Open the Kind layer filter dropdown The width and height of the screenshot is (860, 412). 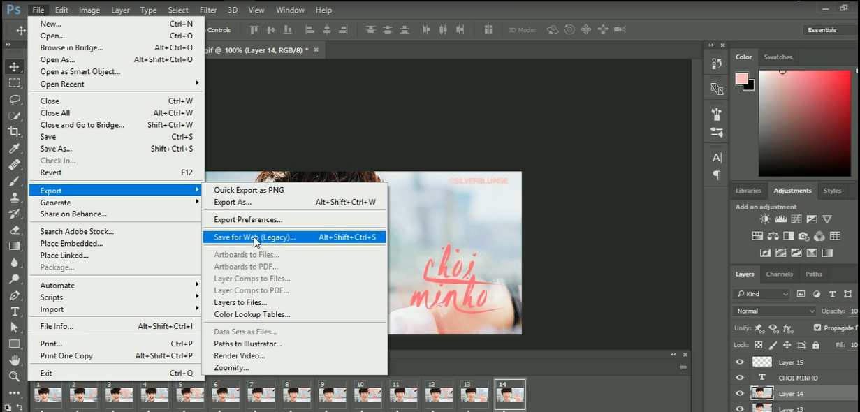tap(761, 294)
